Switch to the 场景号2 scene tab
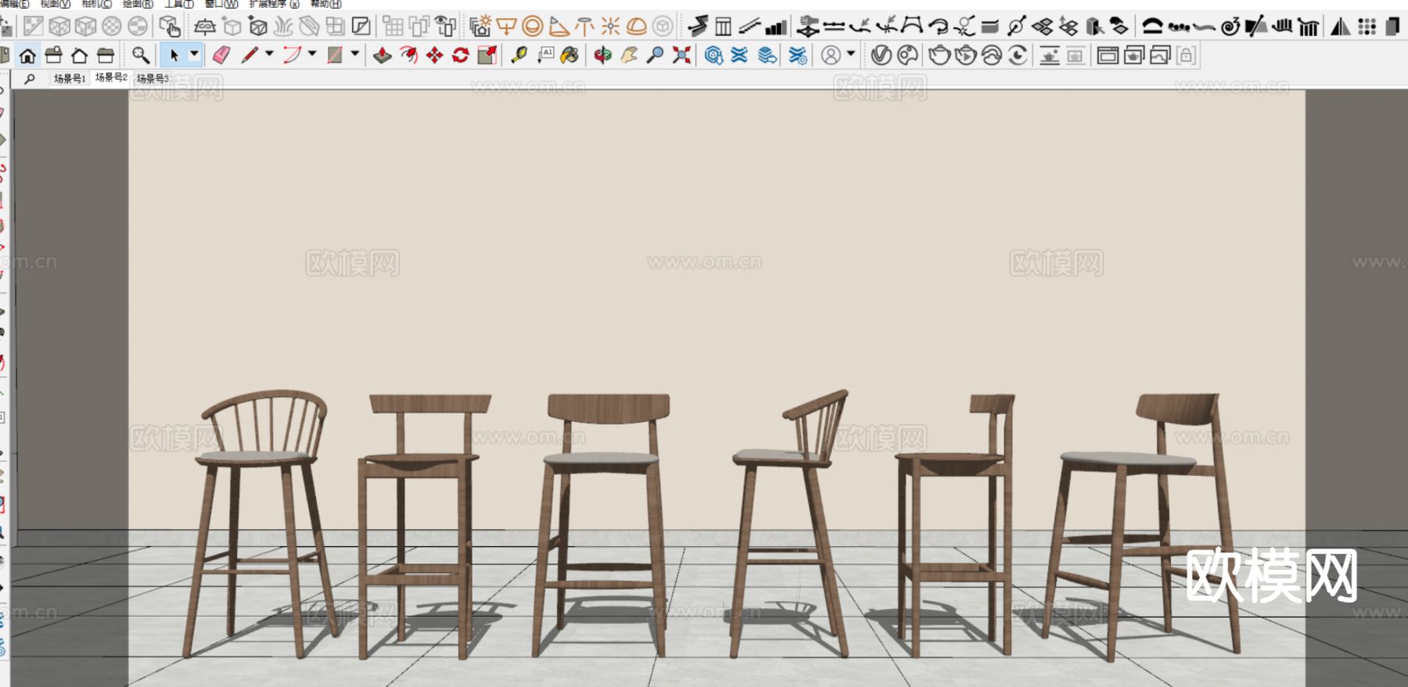This screenshot has height=687, width=1408. (111, 77)
